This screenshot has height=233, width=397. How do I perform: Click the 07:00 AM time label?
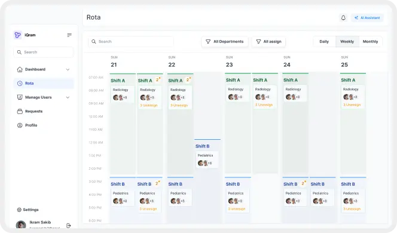96,78
